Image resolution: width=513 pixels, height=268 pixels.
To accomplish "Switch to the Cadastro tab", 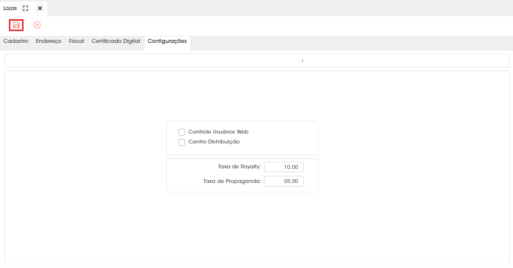I will pos(16,41).
